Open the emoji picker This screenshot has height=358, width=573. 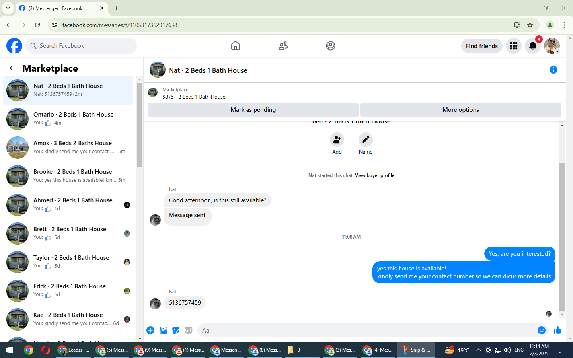(542, 330)
